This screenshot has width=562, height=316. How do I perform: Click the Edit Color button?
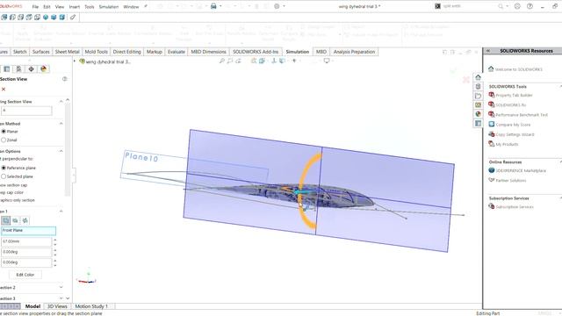[25, 275]
